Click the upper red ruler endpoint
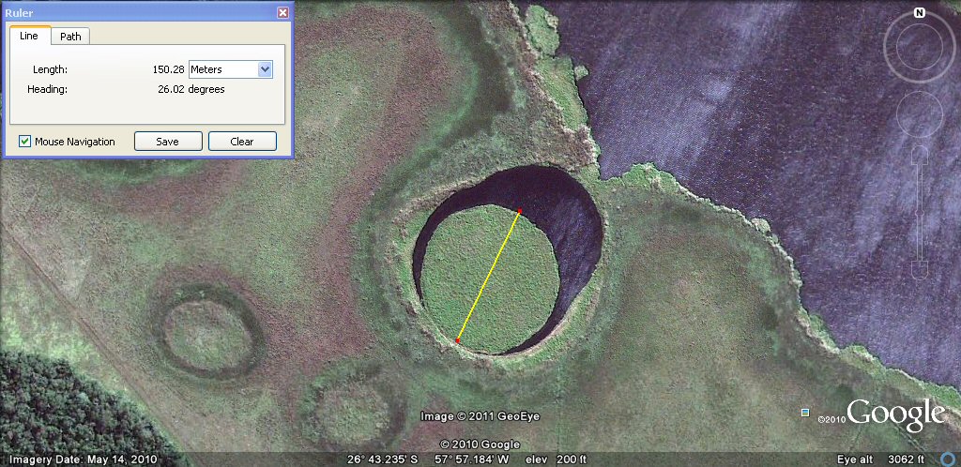The image size is (961, 467). [x=519, y=210]
